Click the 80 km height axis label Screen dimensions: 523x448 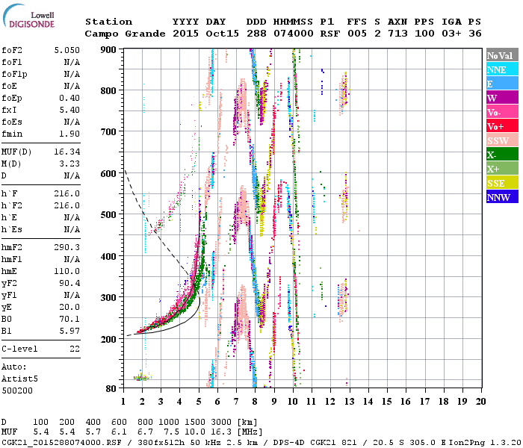click(111, 388)
